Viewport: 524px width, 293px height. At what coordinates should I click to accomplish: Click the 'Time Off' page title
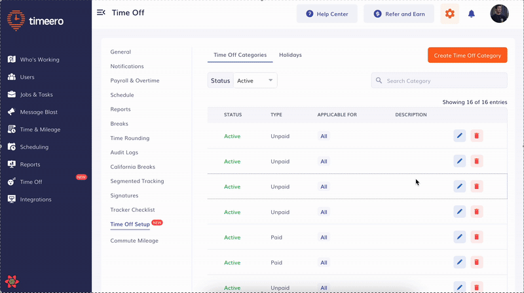[128, 12]
